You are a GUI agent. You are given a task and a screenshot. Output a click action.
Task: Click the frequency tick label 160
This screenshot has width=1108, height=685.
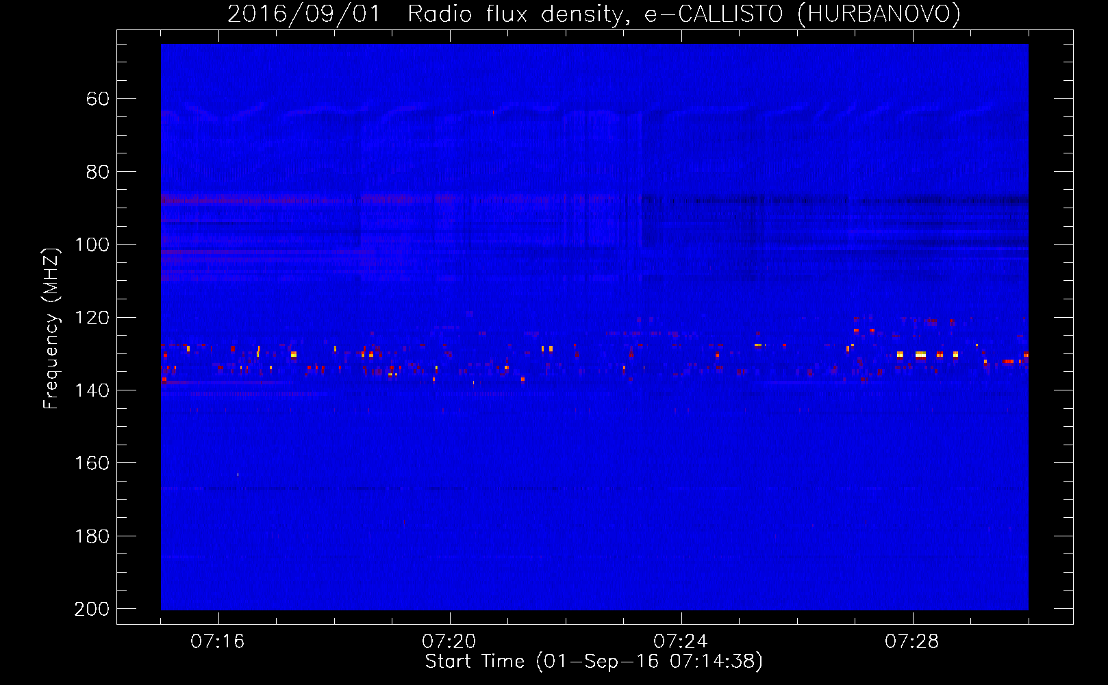[x=92, y=464]
